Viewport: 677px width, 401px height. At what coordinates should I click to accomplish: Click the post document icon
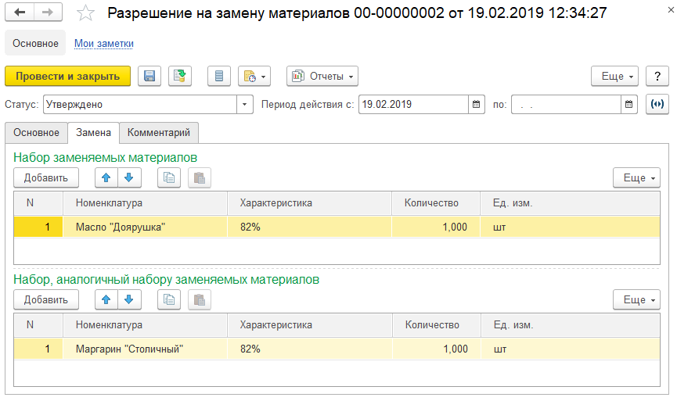(180, 76)
